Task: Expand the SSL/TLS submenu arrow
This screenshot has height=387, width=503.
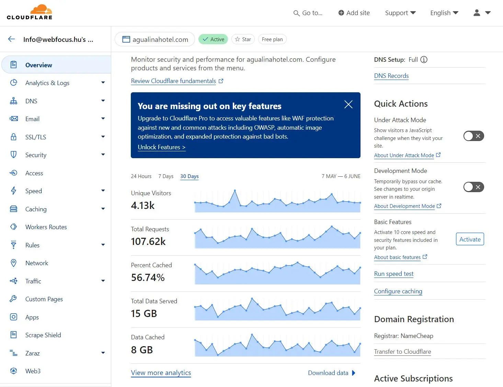Action: (x=103, y=137)
